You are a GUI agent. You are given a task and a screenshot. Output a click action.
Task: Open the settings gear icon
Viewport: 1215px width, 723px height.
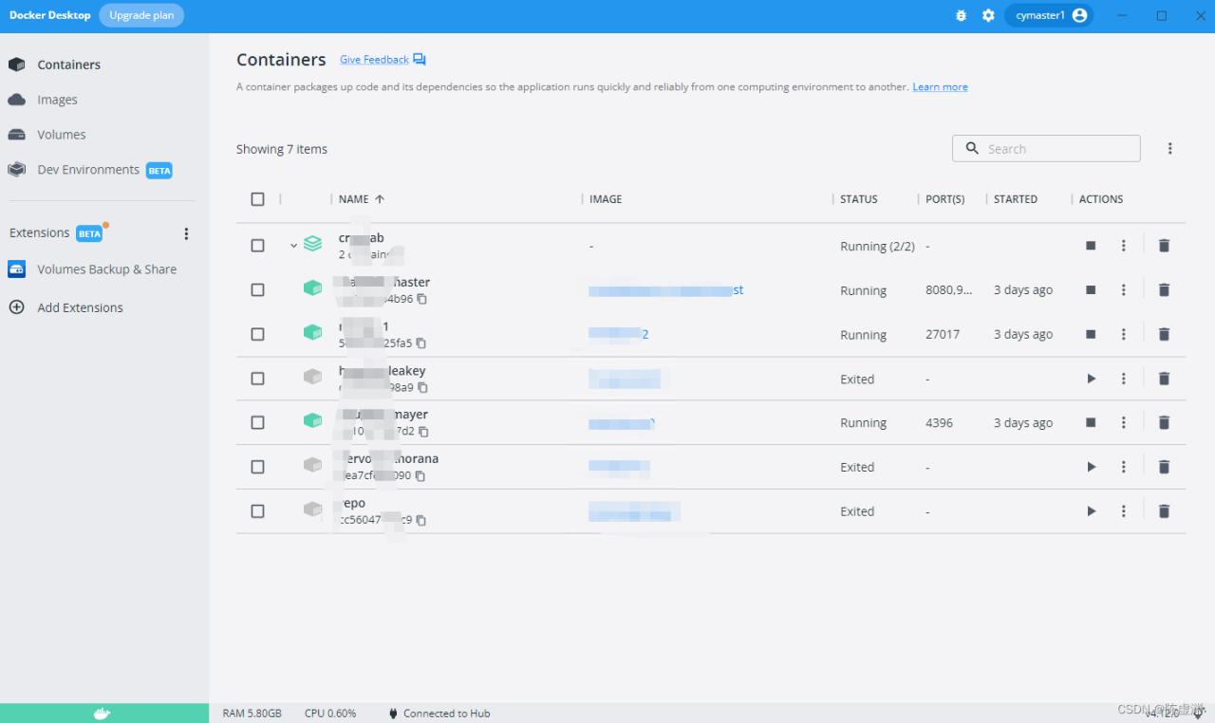click(x=988, y=16)
